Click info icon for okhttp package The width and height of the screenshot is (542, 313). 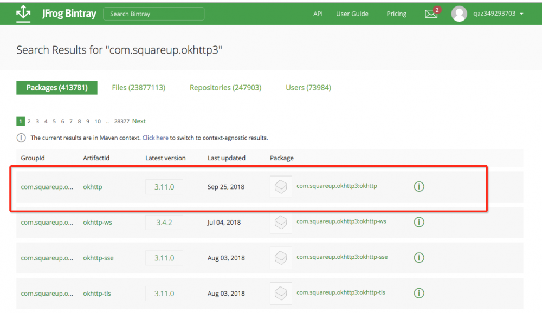(419, 187)
